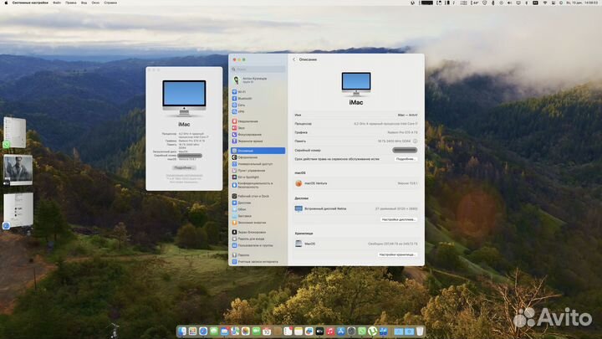Open Safari from the Dock
Viewport: 602px width, 339px height.
203,331
